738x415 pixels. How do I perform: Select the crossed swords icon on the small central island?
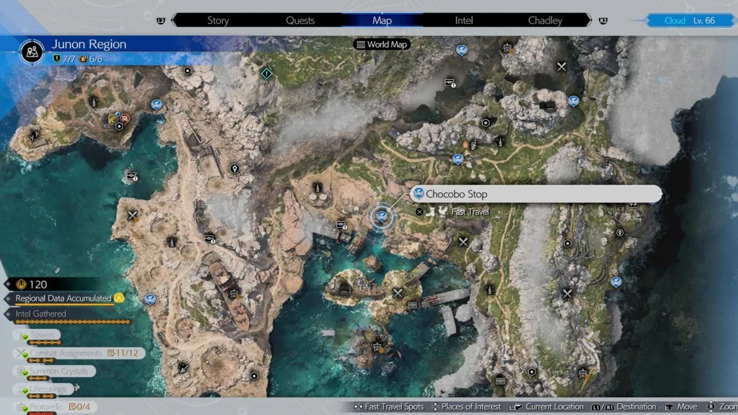[x=398, y=293]
